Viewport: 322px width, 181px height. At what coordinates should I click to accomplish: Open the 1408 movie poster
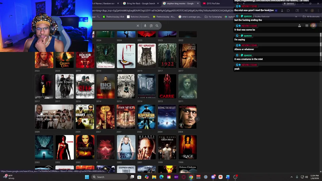coord(105,117)
